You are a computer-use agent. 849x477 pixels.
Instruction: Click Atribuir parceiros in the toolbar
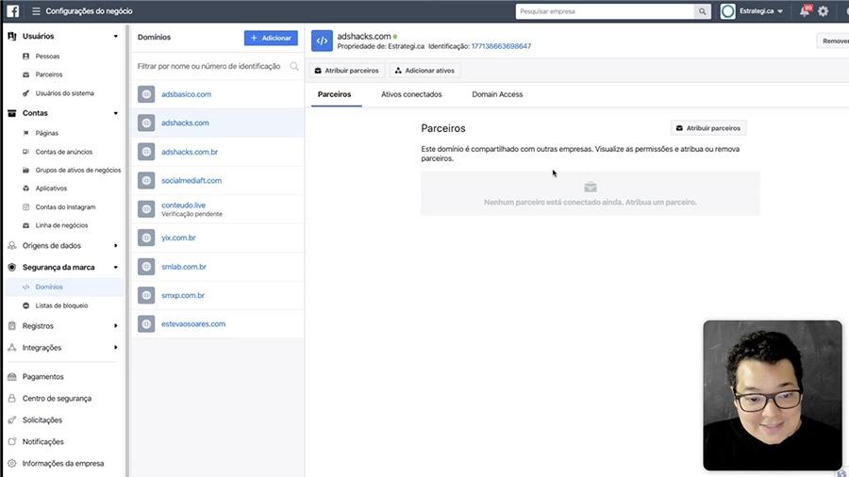[347, 71]
